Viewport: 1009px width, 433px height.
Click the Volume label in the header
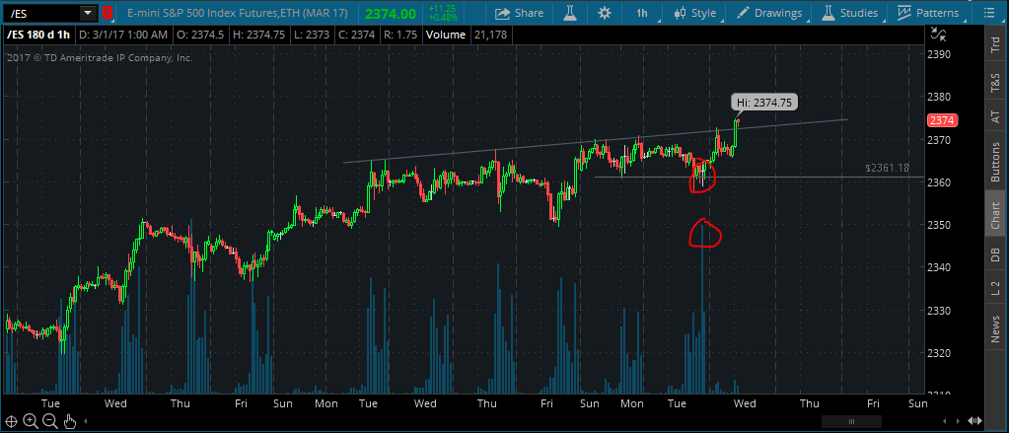pos(447,35)
